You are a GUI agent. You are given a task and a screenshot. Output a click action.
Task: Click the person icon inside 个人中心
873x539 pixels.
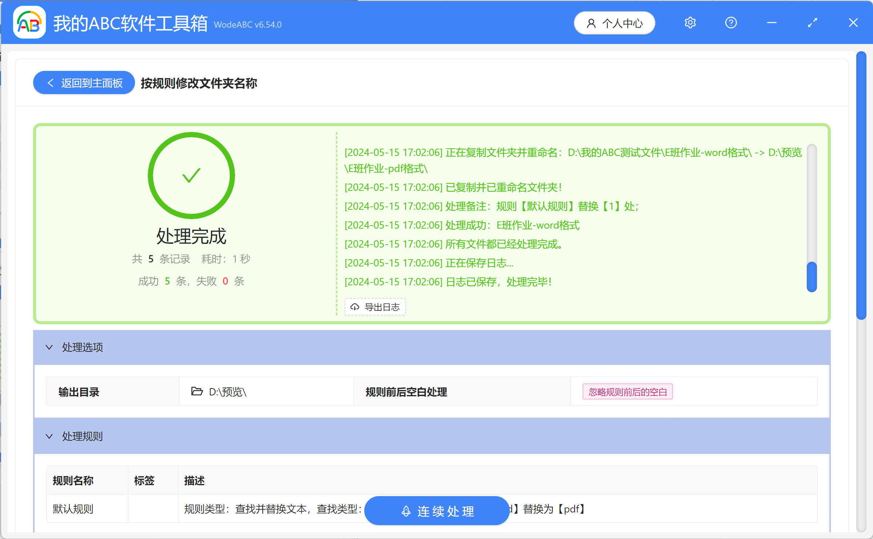[x=590, y=23]
